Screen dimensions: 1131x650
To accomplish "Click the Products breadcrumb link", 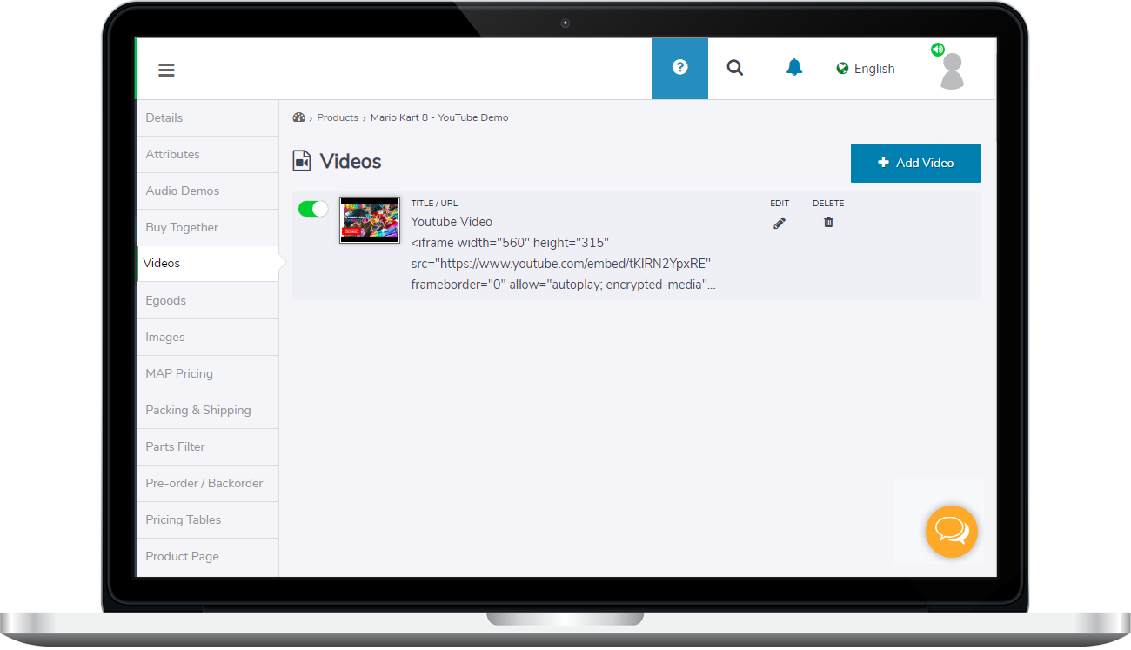I will (338, 117).
